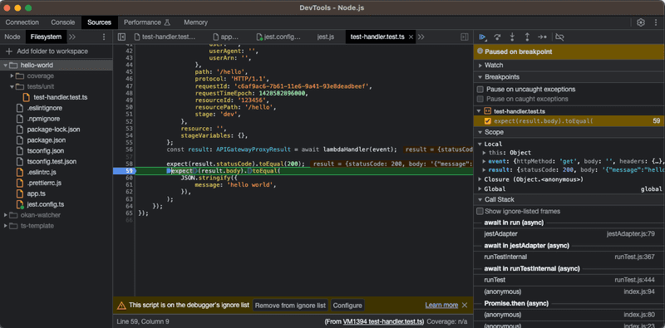
Task: Collapse the hello-world folder
Action: tap(6, 66)
